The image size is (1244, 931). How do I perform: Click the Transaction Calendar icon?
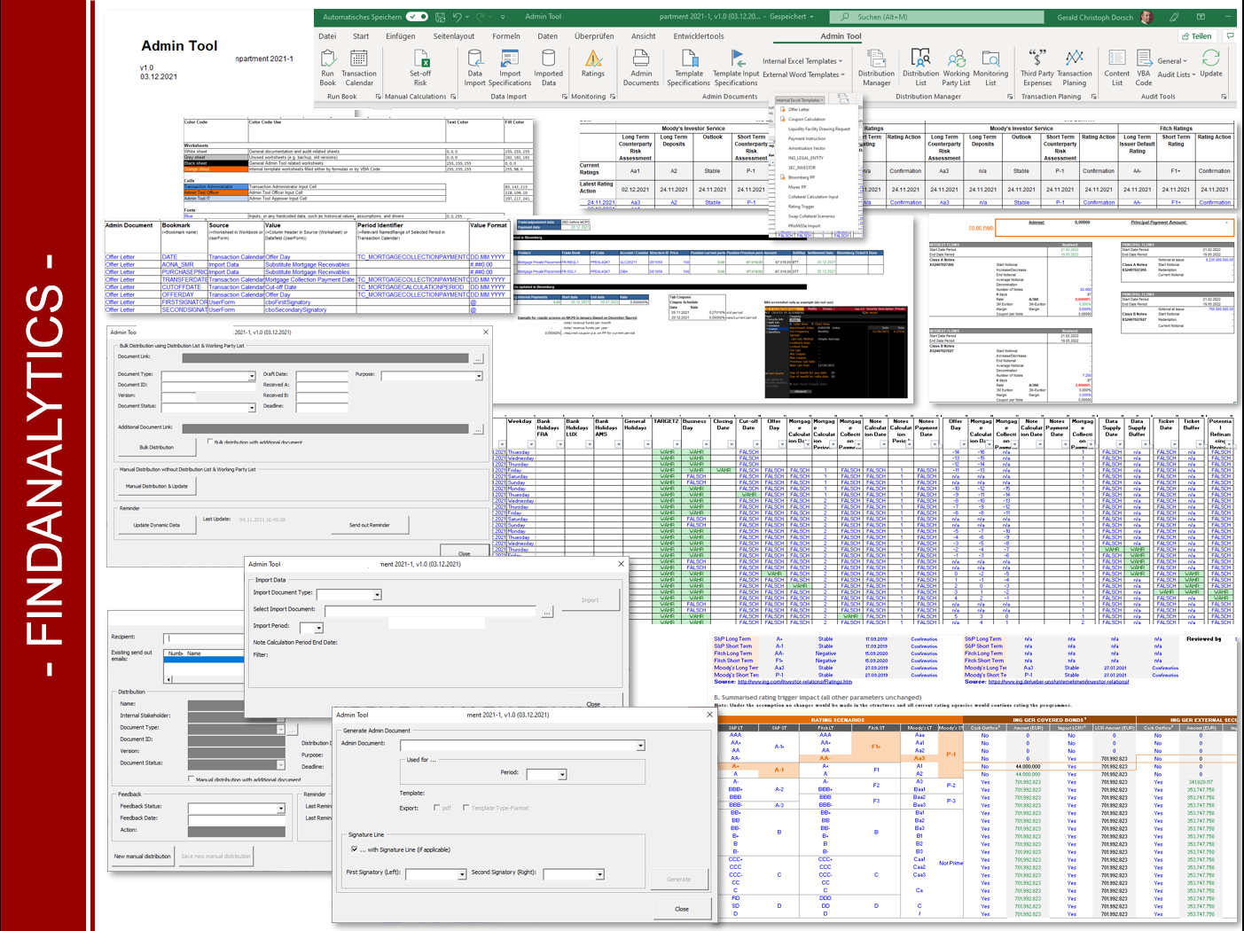(358, 60)
